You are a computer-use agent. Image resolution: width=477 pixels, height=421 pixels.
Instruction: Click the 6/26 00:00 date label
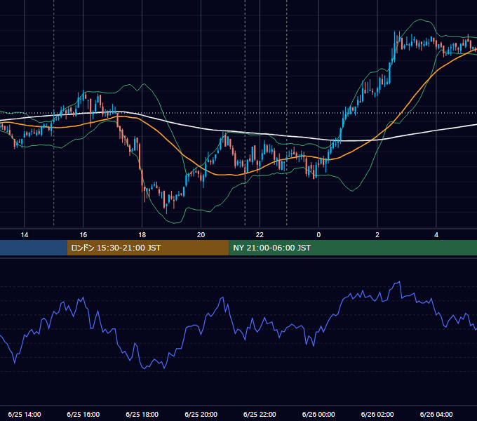coord(318,414)
